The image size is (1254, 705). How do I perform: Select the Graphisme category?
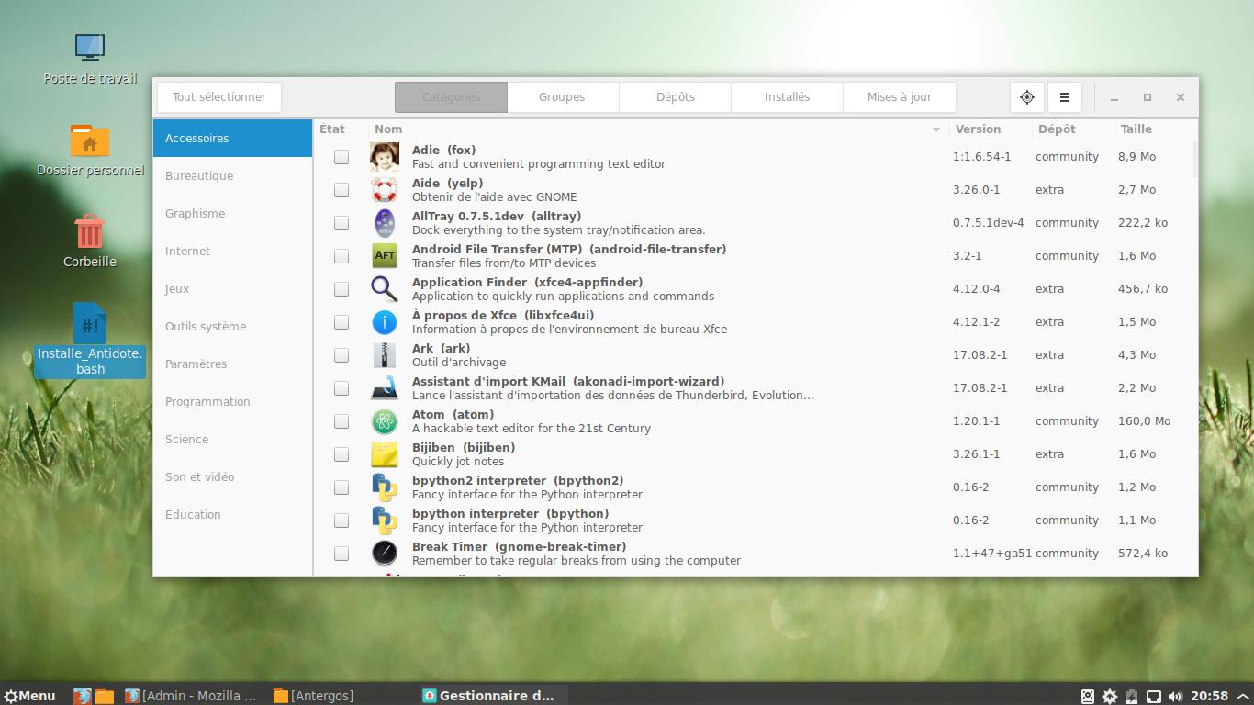[232, 213]
